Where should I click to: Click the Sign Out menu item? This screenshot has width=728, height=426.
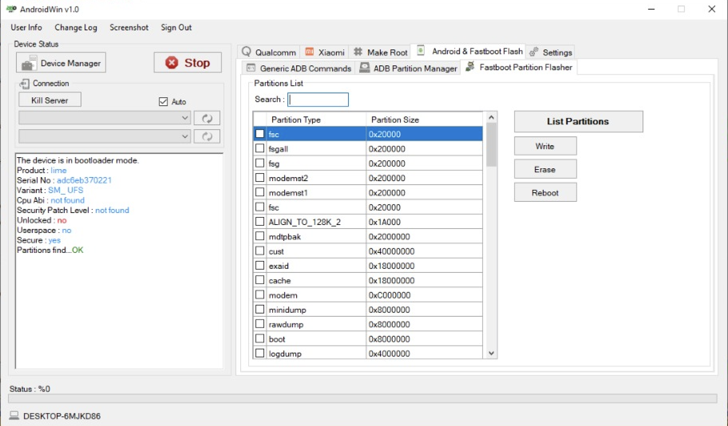pyautogui.click(x=176, y=28)
